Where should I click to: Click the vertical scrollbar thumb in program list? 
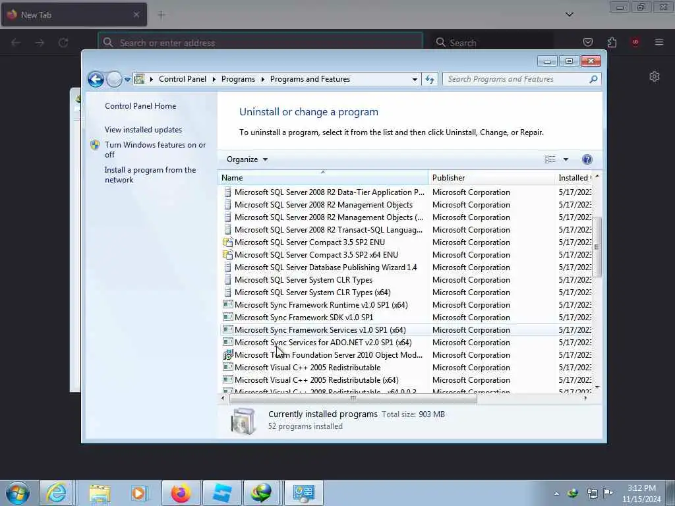click(597, 247)
